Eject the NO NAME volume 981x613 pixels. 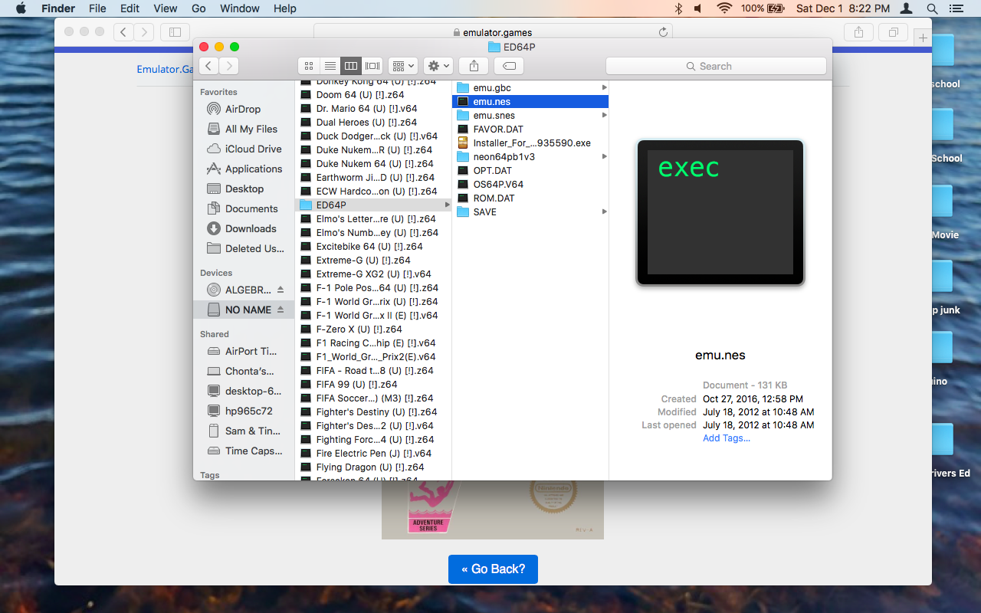281,310
